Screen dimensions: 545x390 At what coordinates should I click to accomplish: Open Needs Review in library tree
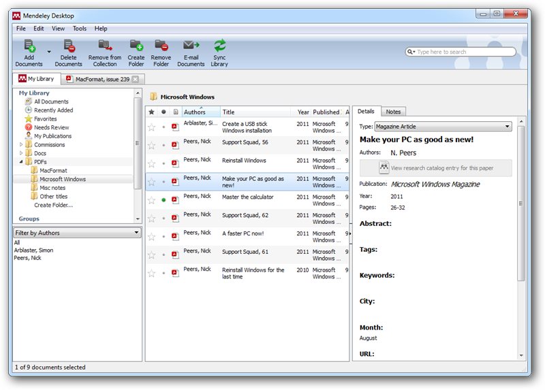click(x=52, y=127)
